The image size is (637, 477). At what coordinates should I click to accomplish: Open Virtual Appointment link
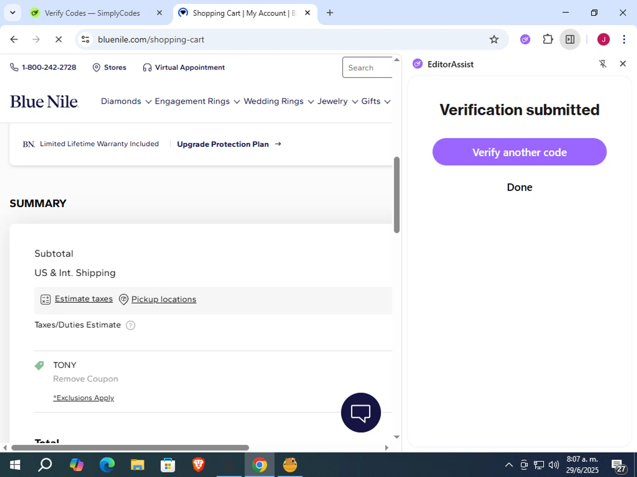(x=184, y=67)
